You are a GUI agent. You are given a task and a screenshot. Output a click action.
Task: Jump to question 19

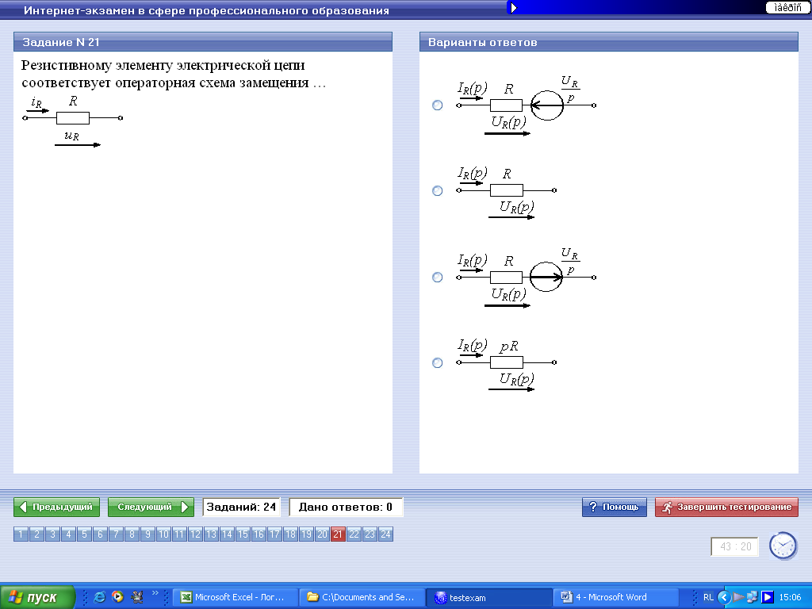click(x=306, y=534)
